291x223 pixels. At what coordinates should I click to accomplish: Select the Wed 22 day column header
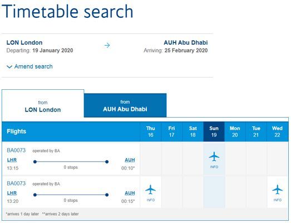[x=278, y=132]
